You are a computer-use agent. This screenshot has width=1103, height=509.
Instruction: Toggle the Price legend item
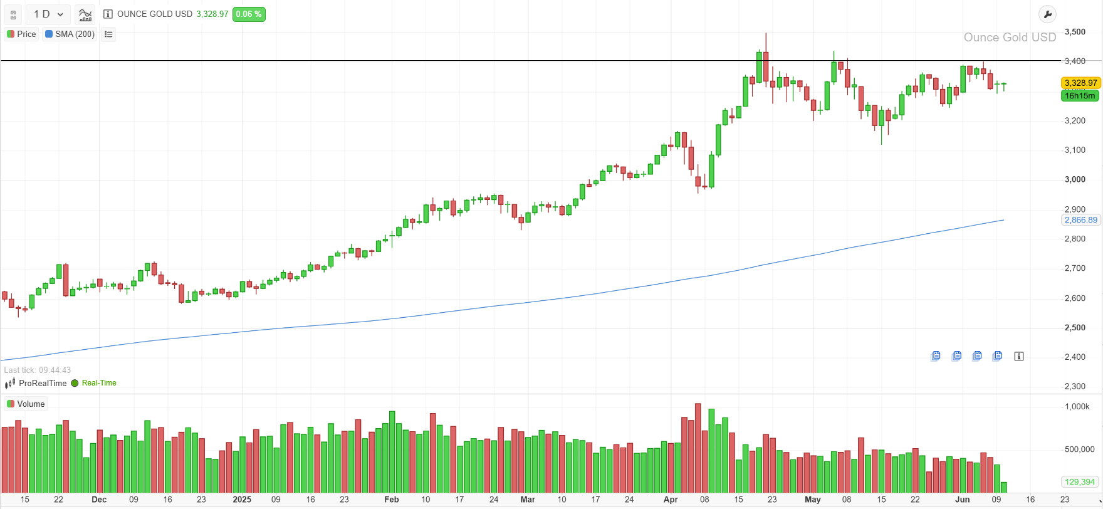[22, 34]
